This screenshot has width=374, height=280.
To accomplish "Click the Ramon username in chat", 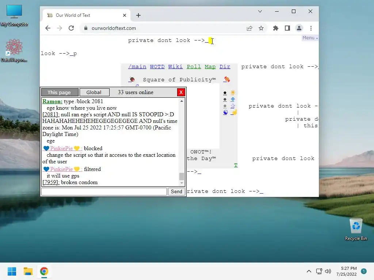I will (52, 101).
